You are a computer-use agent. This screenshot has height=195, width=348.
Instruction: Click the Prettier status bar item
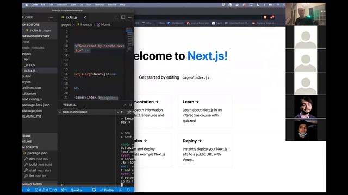click(x=107, y=190)
